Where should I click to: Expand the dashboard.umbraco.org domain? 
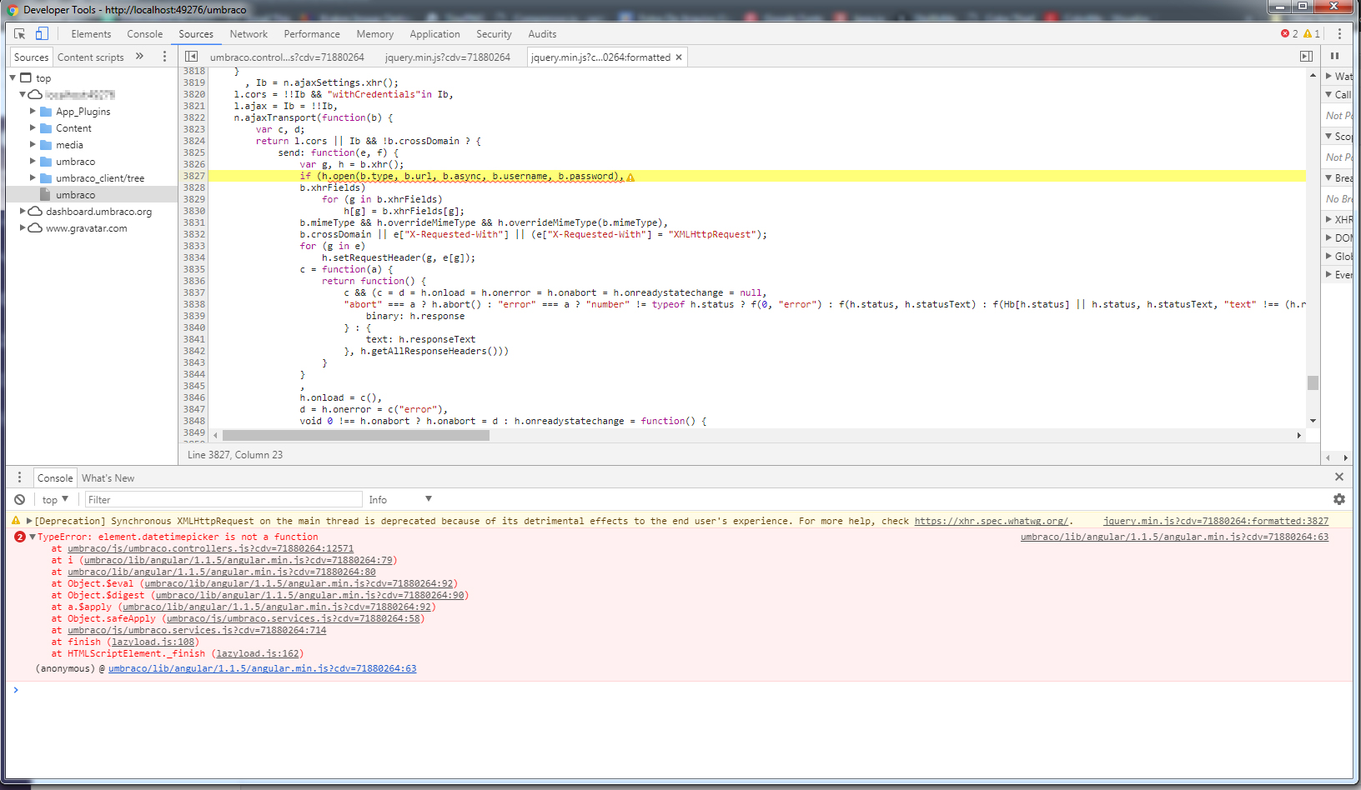point(23,211)
